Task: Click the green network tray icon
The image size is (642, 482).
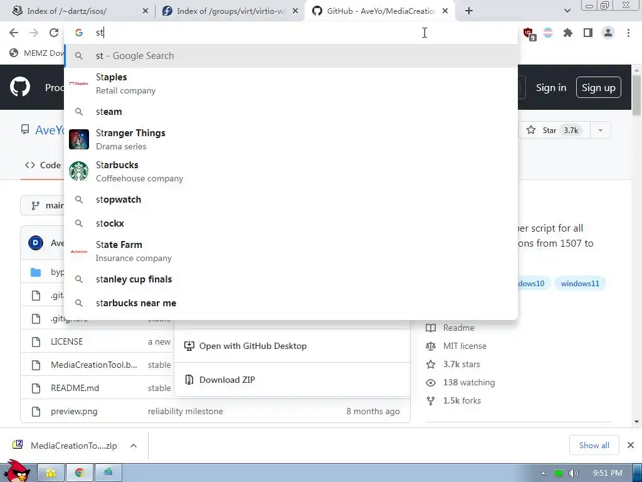Action: pyautogui.click(x=558, y=473)
